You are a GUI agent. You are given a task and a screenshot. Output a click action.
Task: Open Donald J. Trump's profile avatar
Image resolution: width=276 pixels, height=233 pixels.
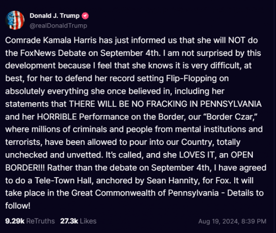pos(15,20)
